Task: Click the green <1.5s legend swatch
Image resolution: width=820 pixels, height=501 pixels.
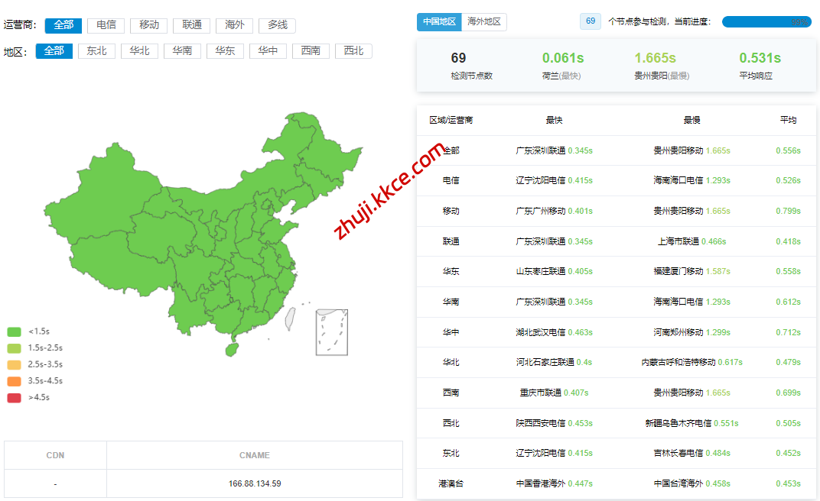Action: click(x=14, y=331)
